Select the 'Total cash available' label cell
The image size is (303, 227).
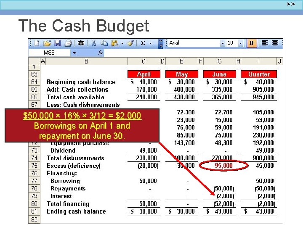[75, 97]
